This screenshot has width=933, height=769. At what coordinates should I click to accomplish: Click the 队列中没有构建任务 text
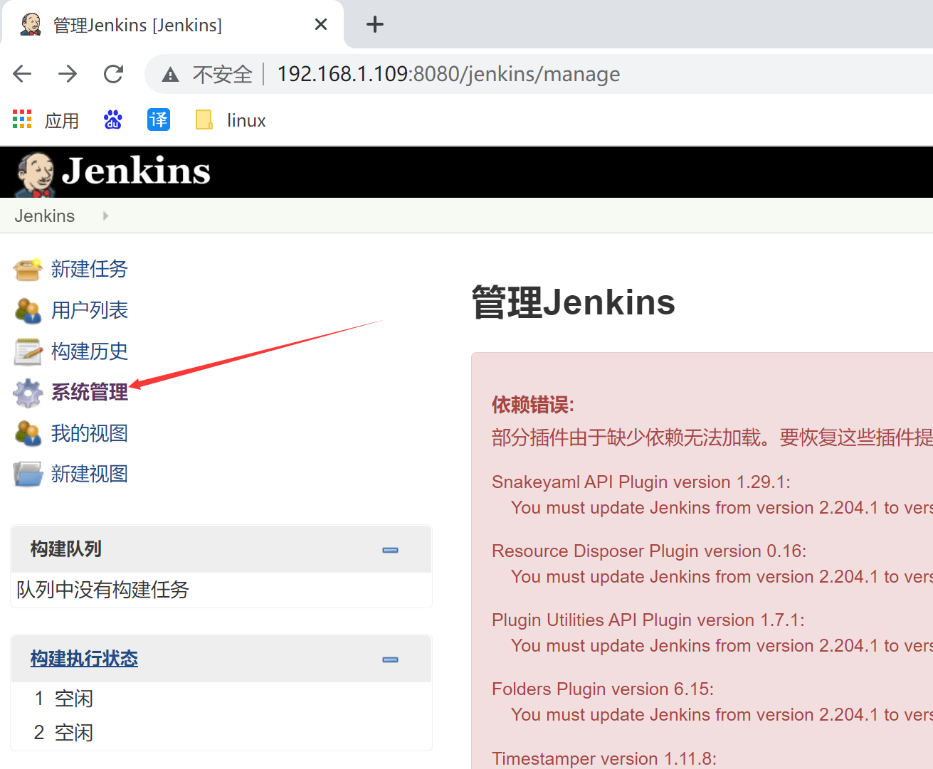[x=102, y=590]
